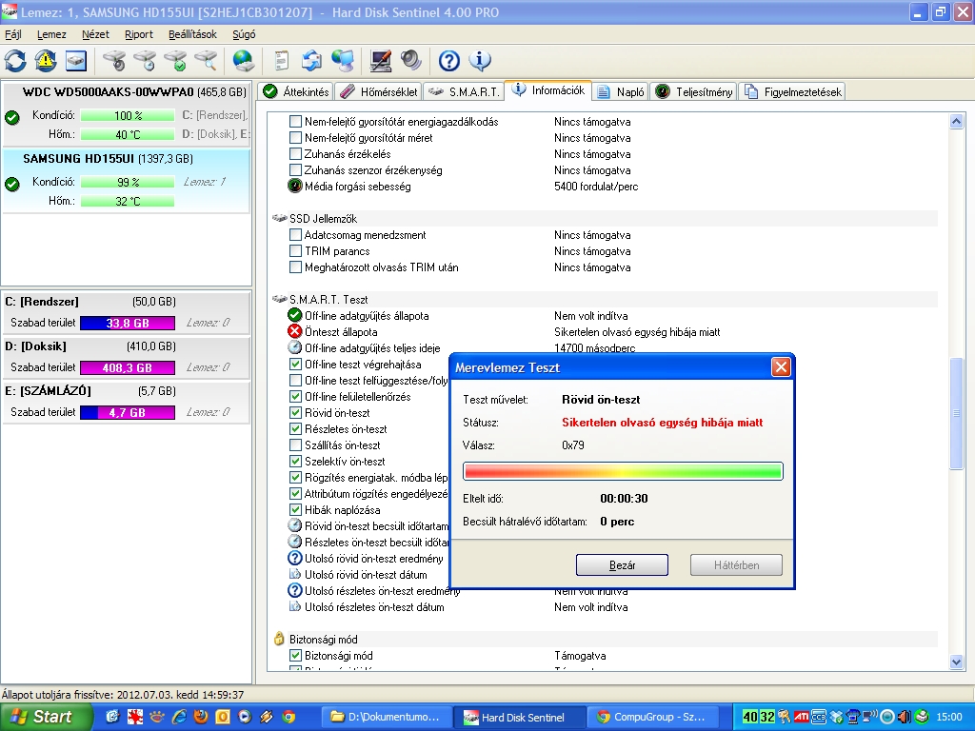Click question icon beside Utolsó rövid ön-teszt eredmény
The height and width of the screenshot is (731, 975).
(295, 558)
